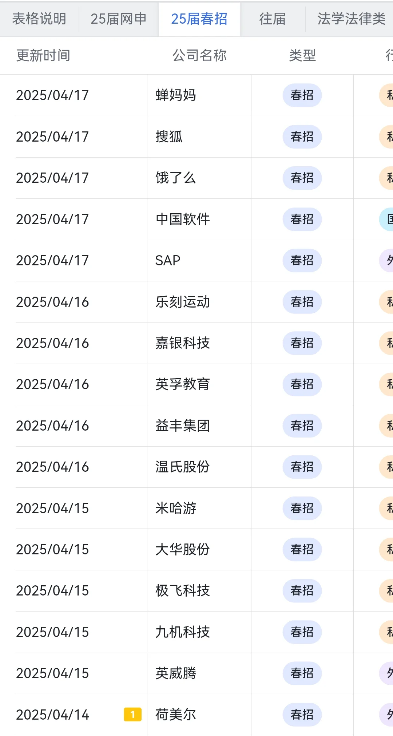Select the SAP company cell
This screenshot has width=393, height=736.
[199, 261]
